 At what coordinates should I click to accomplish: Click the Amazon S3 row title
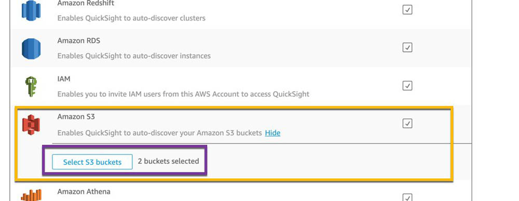(x=76, y=117)
